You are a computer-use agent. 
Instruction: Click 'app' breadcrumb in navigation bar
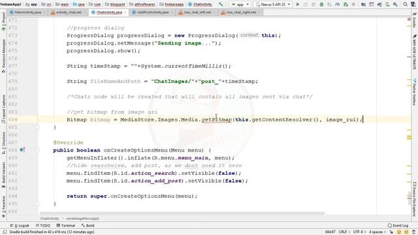click(x=31, y=5)
